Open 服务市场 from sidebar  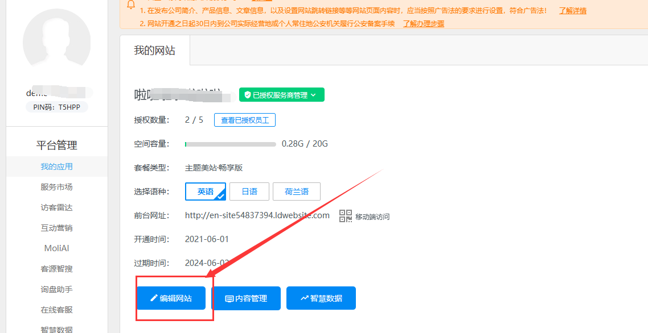click(56, 187)
